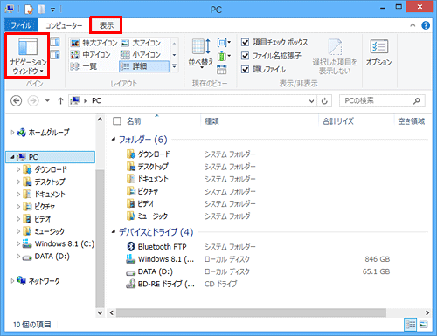The height and width of the screenshot is (336, 437).
Task: Sort by 種類 column header
Action: coord(212,121)
